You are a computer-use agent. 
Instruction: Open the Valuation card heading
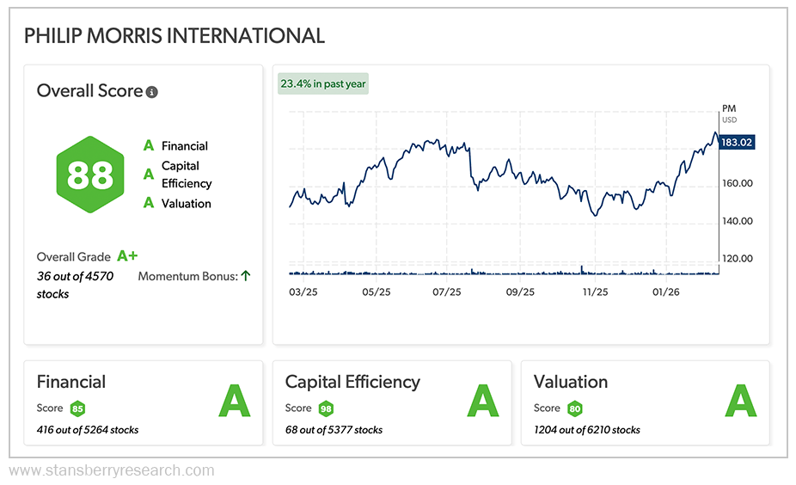click(x=571, y=382)
